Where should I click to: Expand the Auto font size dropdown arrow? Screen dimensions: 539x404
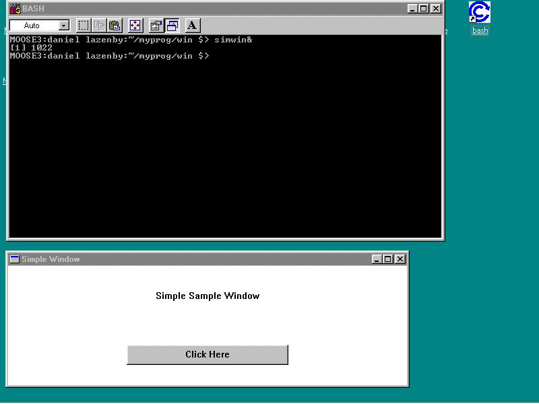(64, 26)
